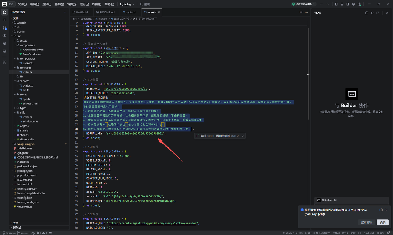Image resolution: width=393 pixels, height=235 pixels.
Task: Open the api.deepseek.com URL link
Action: 125,88
